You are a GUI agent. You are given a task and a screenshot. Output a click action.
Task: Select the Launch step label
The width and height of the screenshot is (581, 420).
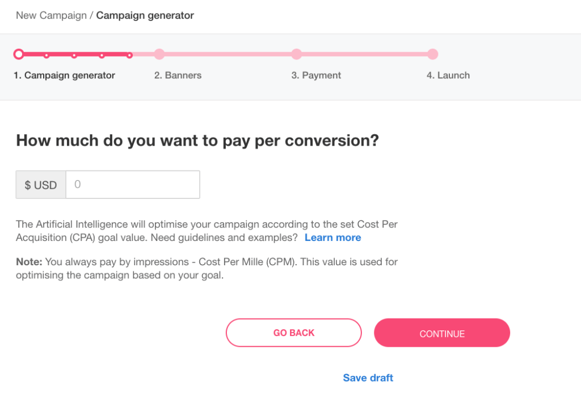click(x=448, y=75)
